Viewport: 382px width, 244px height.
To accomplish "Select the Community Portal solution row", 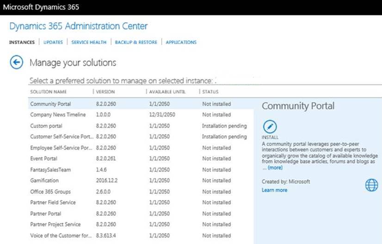I will [x=141, y=104].
